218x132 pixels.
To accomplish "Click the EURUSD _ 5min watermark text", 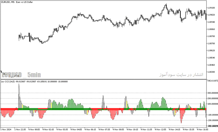I will [x=21, y=75].
